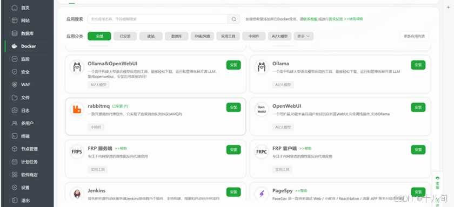
Task: Select the 存储/网盘 category filter
Action: [202, 36]
